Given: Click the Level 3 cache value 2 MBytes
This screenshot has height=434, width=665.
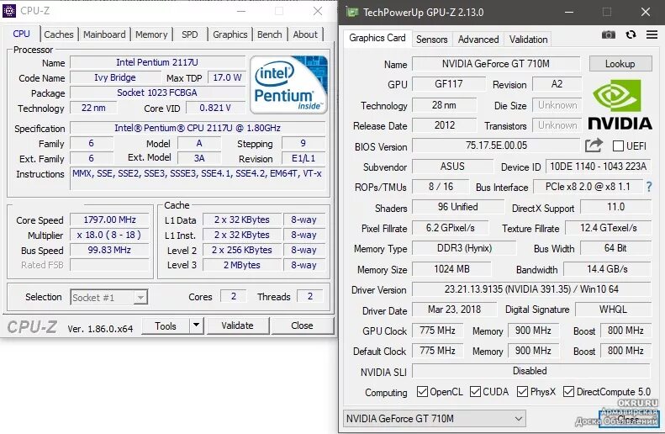Looking at the screenshot, I should coord(242,265).
